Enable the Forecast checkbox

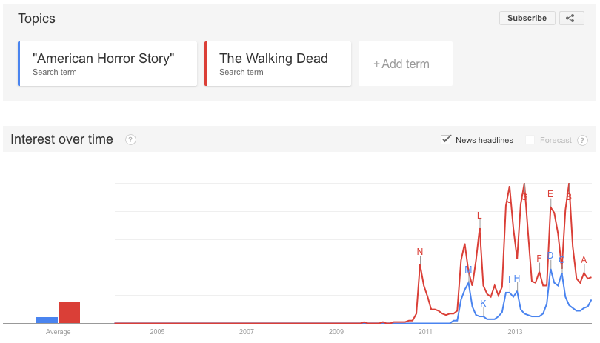click(x=530, y=140)
